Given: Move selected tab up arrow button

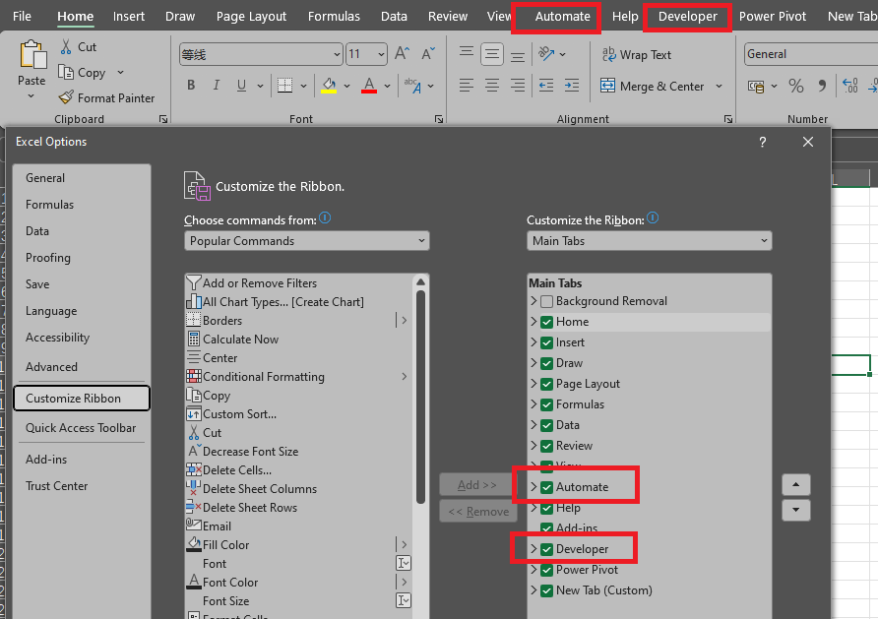Looking at the screenshot, I should [795, 485].
